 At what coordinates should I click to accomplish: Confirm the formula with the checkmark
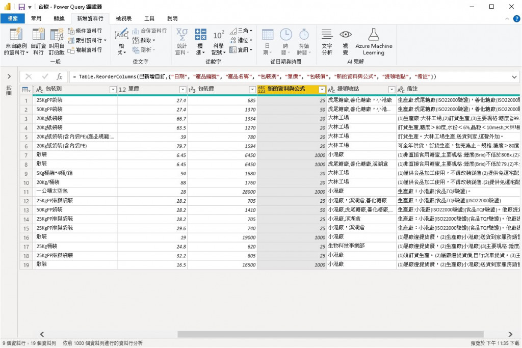point(45,77)
